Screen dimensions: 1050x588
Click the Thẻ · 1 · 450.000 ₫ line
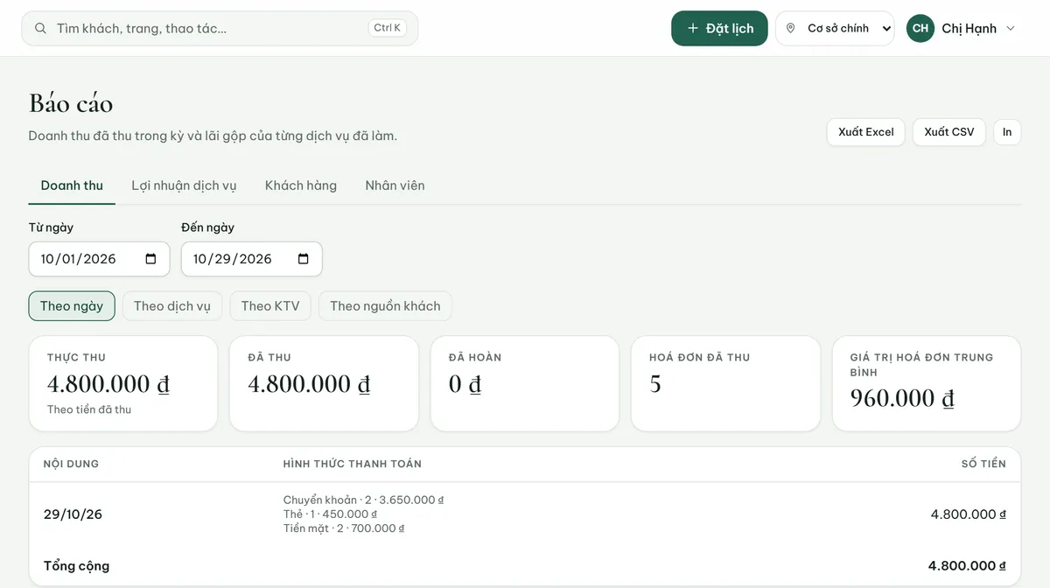[x=330, y=514]
